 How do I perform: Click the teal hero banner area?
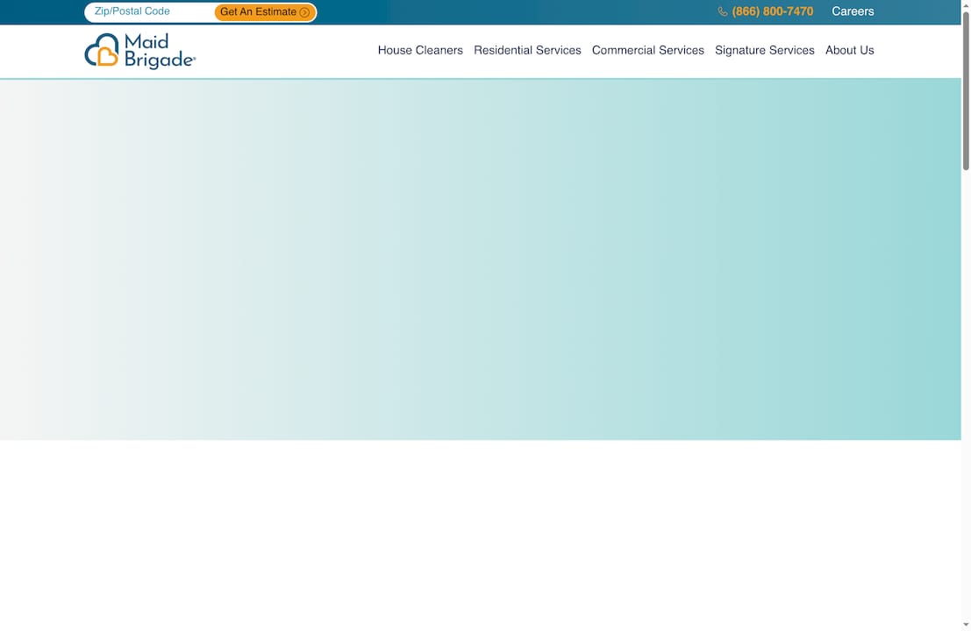coord(482,259)
